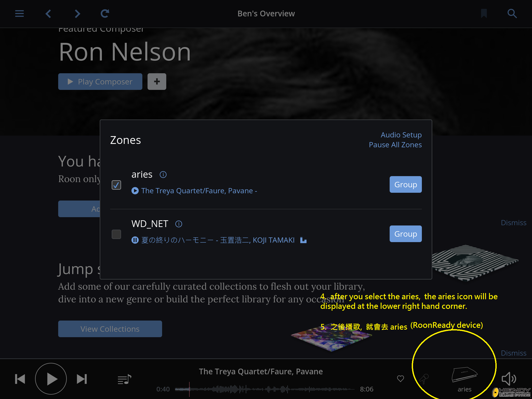Check the WD_NET zone checkbox
The image size is (532, 399).
tap(116, 234)
